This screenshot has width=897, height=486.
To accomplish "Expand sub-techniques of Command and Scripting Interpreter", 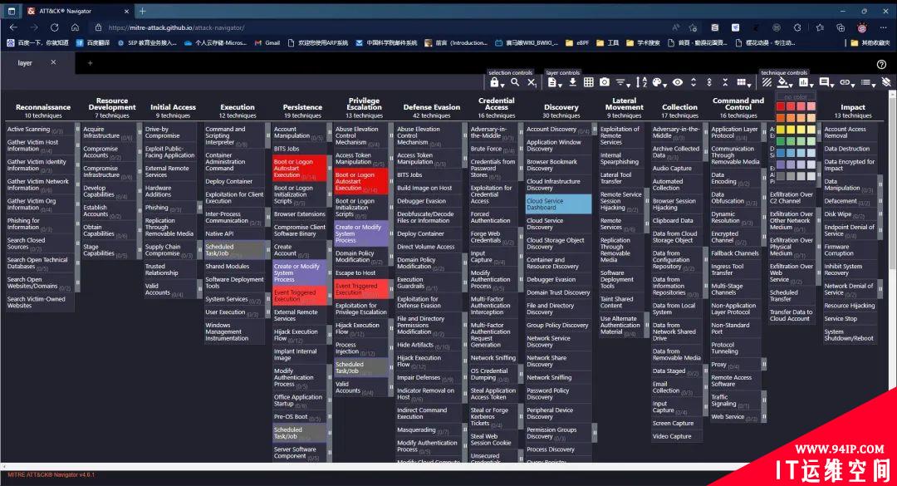I will 267,135.
